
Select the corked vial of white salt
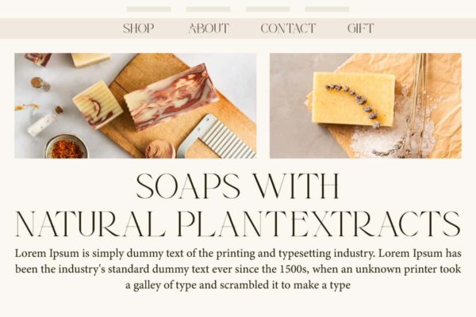[44, 121]
